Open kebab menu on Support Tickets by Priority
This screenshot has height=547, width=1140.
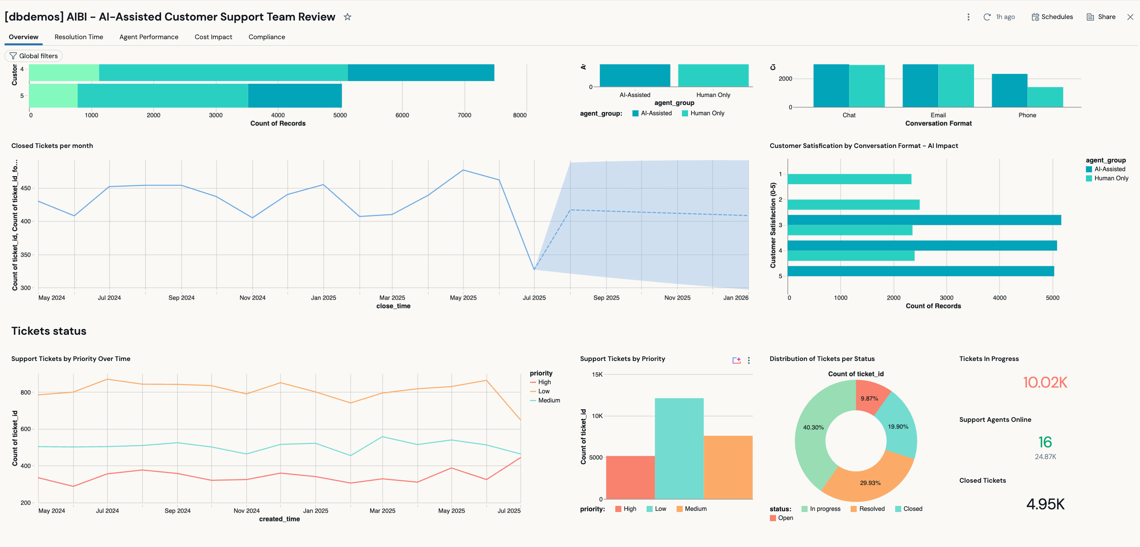click(749, 360)
